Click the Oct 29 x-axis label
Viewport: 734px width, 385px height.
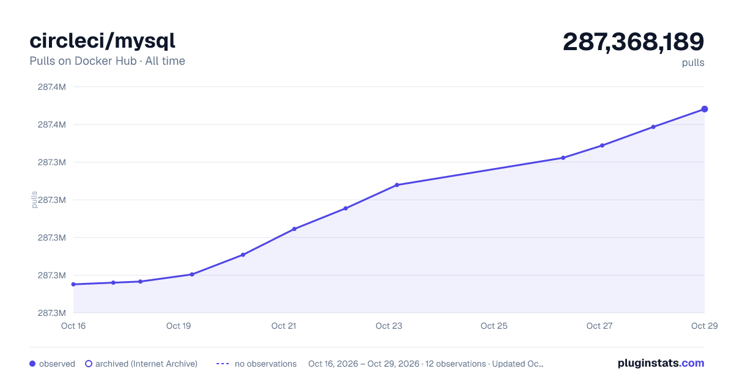point(703,326)
